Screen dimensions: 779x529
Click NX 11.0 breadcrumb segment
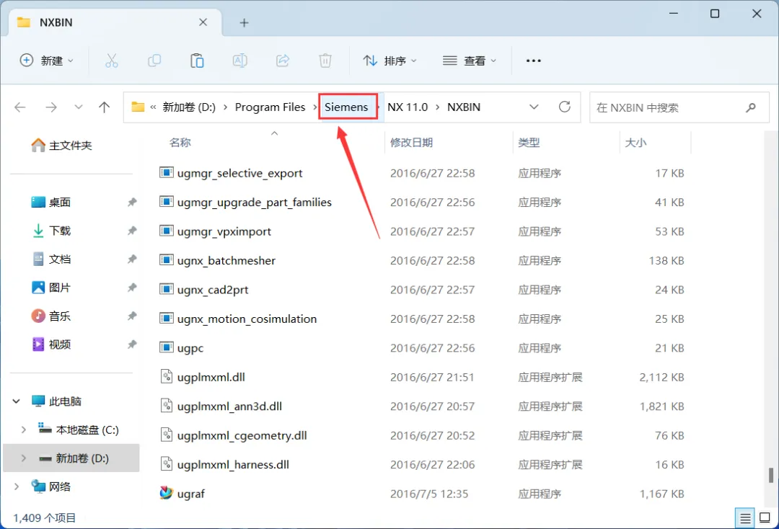(x=408, y=107)
